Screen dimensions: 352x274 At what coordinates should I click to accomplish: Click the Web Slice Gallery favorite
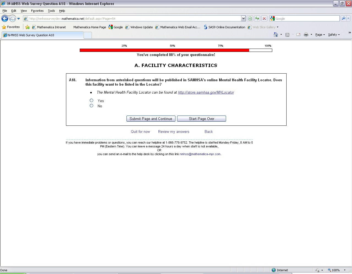[262, 27]
